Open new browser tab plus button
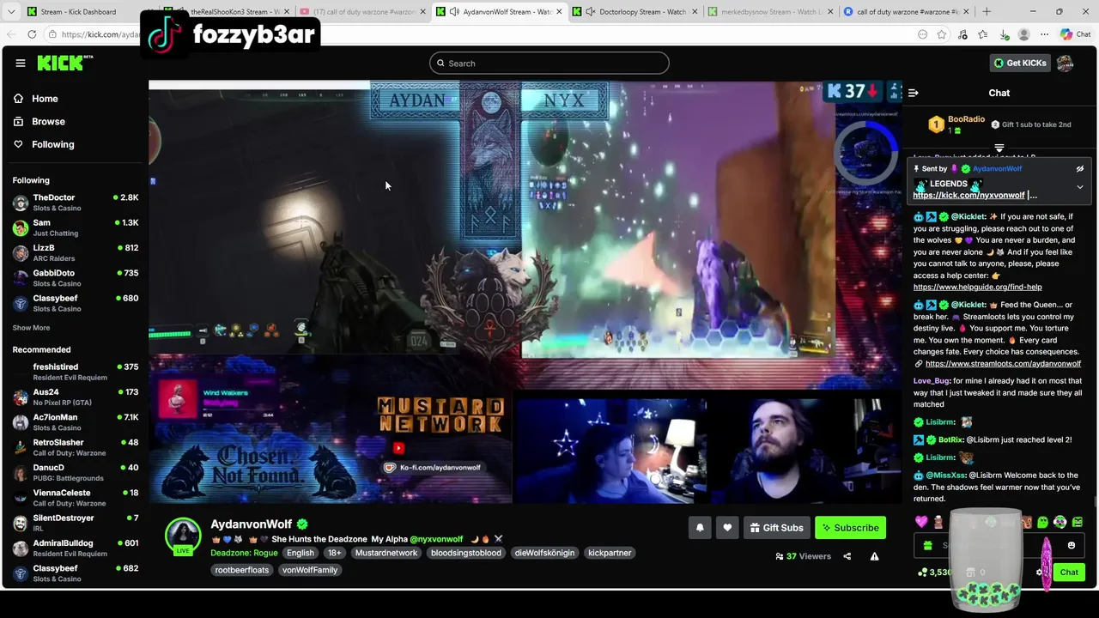 [987, 12]
